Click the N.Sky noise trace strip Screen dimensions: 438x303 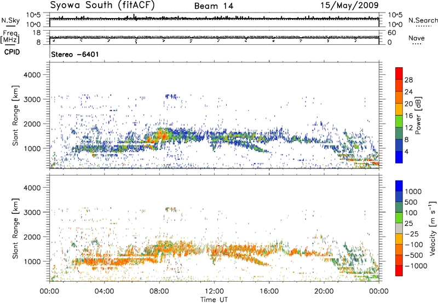pos(214,20)
